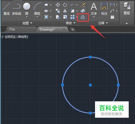The height and width of the screenshot is (124, 135).
Task: Open the [俯视] view control
Action: (x=10, y=37)
